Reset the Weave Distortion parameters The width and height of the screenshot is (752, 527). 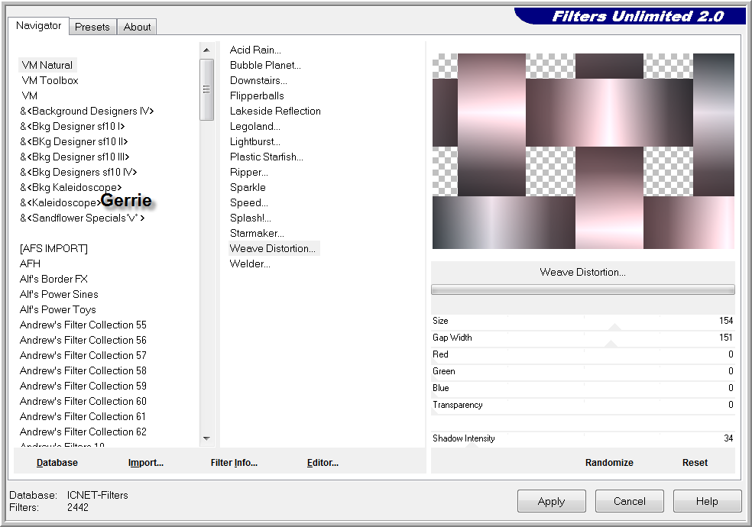pyautogui.click(x=695, y=463)
